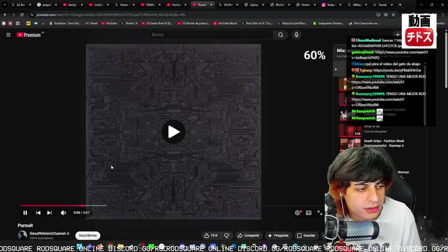Image resolution: width=448 pixels, height=252 pixels.
Task: Dislike the Pursuit video
Action: (x=226, y=236)
